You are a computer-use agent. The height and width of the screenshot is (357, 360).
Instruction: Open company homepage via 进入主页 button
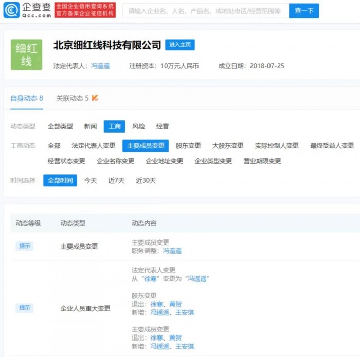(x=179, y=45)
